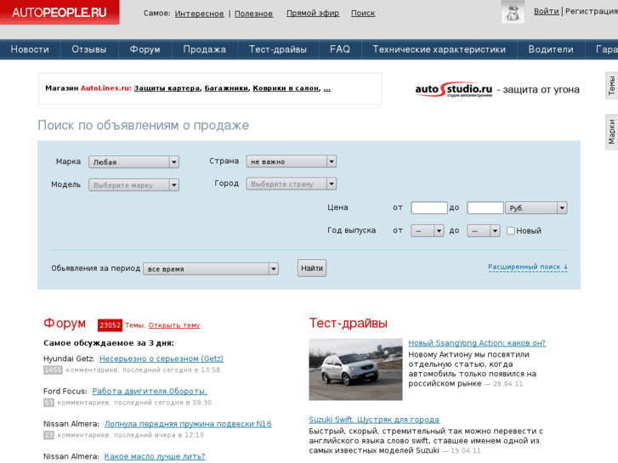Viewport: 618px width, 463px height.
Task: Open Технические характеристики menu item
Action: pyautogui.click(x=439, y=49)
